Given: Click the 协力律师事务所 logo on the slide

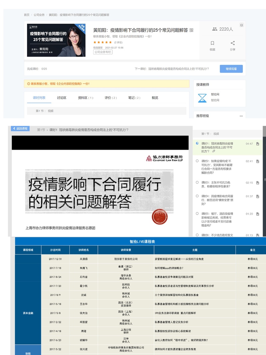Looking at the screenshot, I should tap(164, 158).
